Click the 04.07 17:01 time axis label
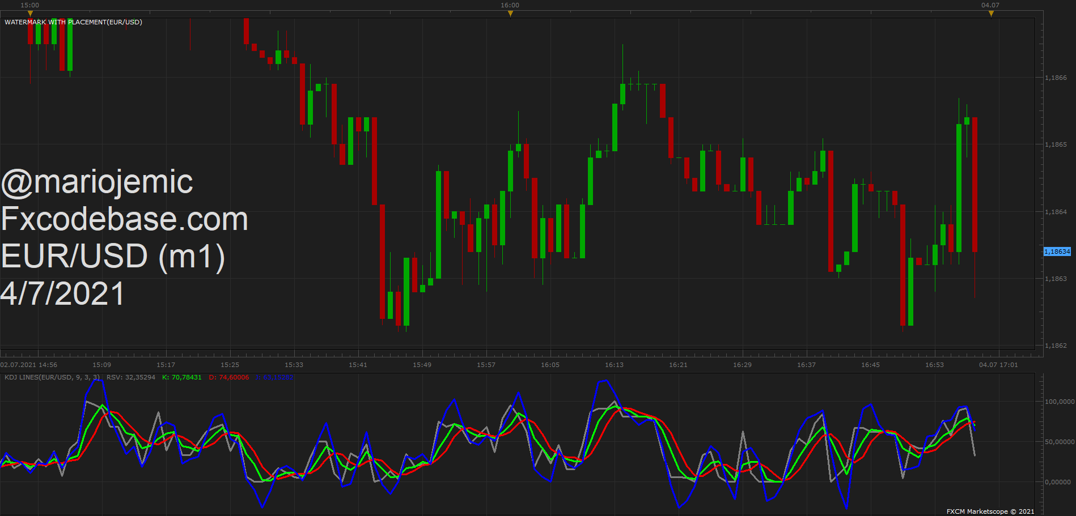 coord(998,365)
